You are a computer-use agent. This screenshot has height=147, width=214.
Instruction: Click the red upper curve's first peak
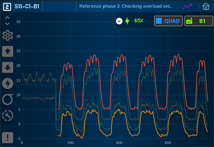[68, 63]
